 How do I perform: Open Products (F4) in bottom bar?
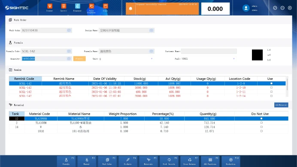point(128,161)
